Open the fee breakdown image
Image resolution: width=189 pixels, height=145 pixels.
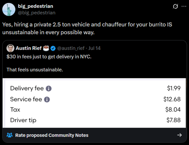94,103
